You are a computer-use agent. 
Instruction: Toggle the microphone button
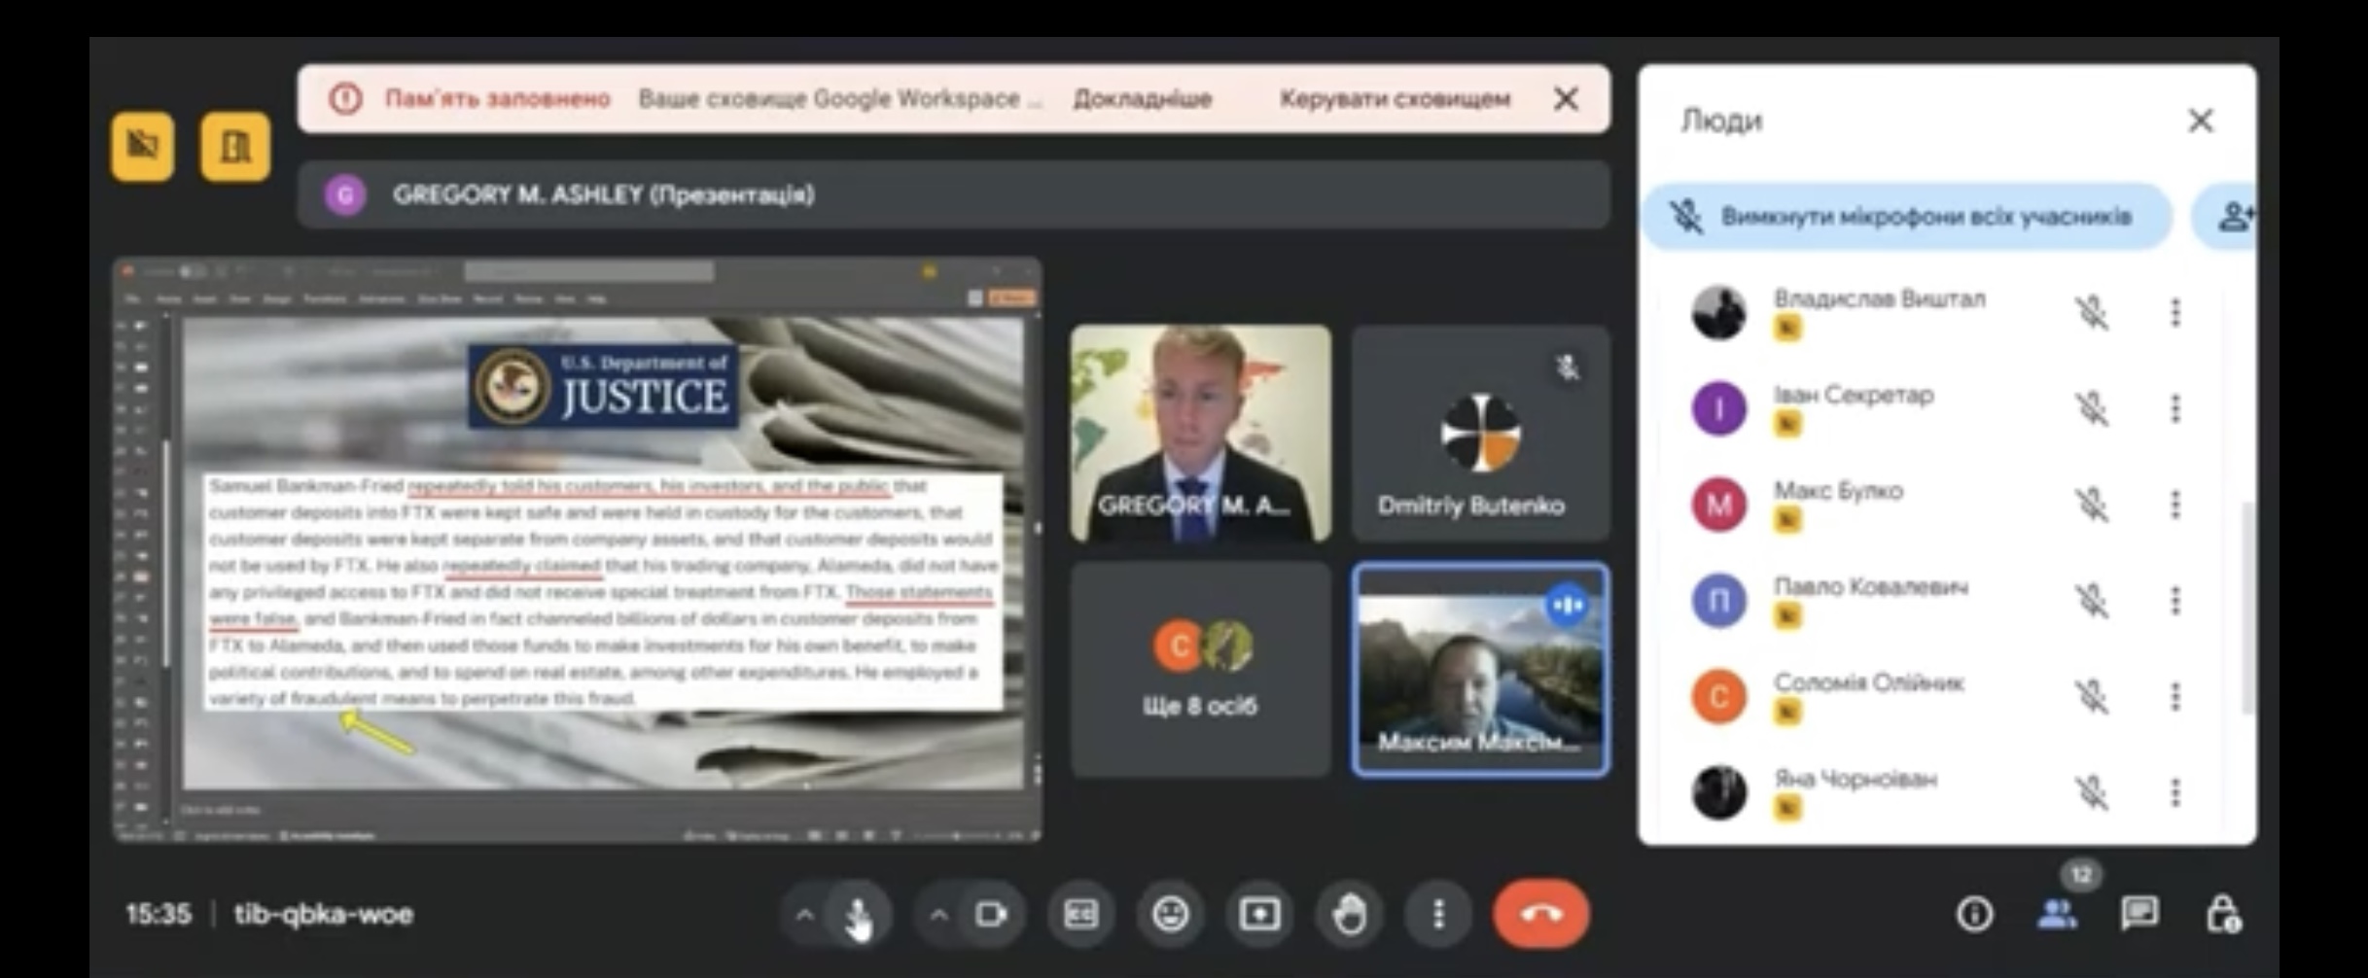click(857, 914)
